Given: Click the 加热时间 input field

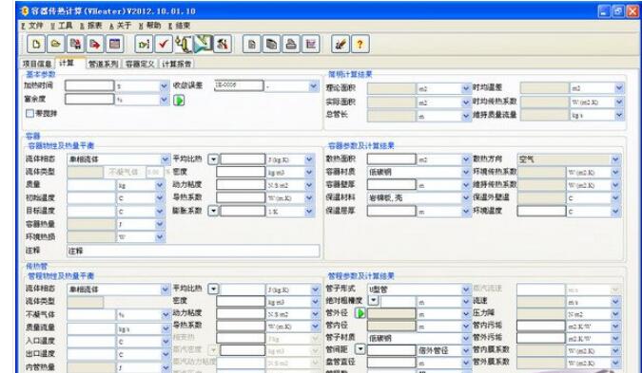Looking at the screenshot, I should point(89,85).
